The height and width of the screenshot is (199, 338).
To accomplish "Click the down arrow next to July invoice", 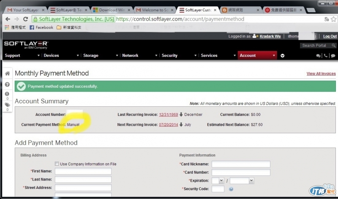I will (181, 124).
